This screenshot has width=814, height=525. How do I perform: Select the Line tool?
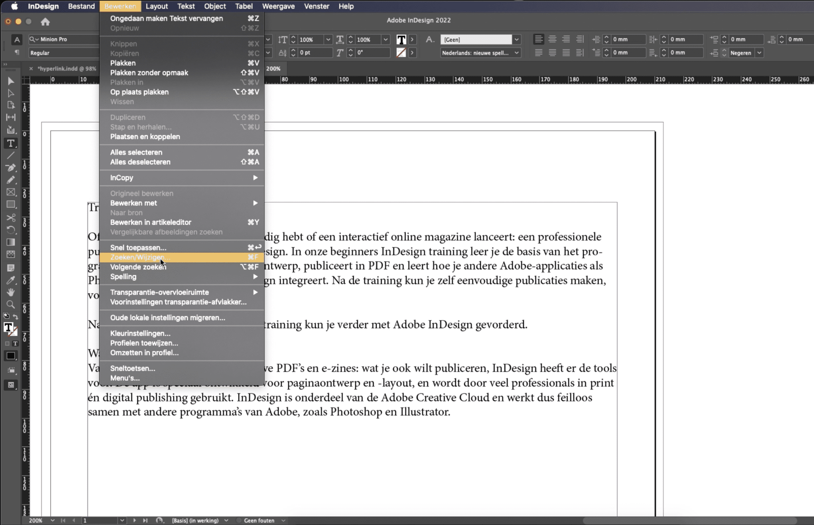click(11, 155)
